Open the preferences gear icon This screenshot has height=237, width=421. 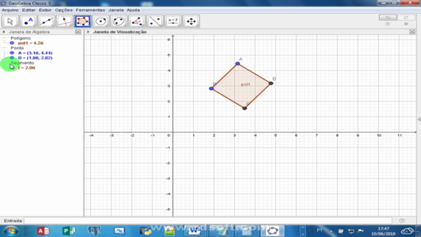click(407, 24)
